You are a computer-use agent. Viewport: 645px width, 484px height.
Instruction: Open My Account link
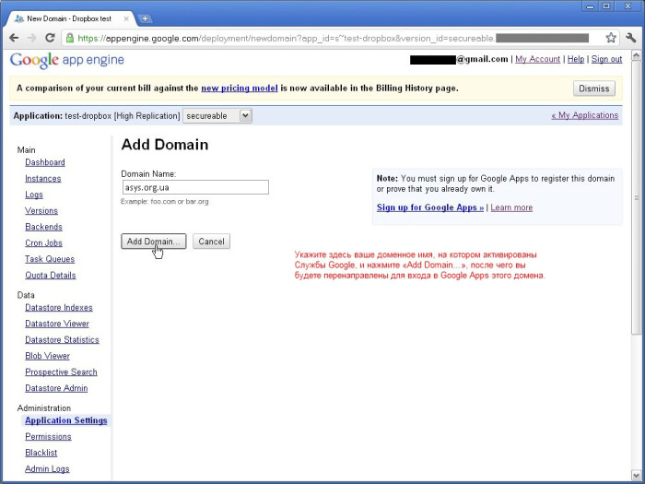pos(537,59)
